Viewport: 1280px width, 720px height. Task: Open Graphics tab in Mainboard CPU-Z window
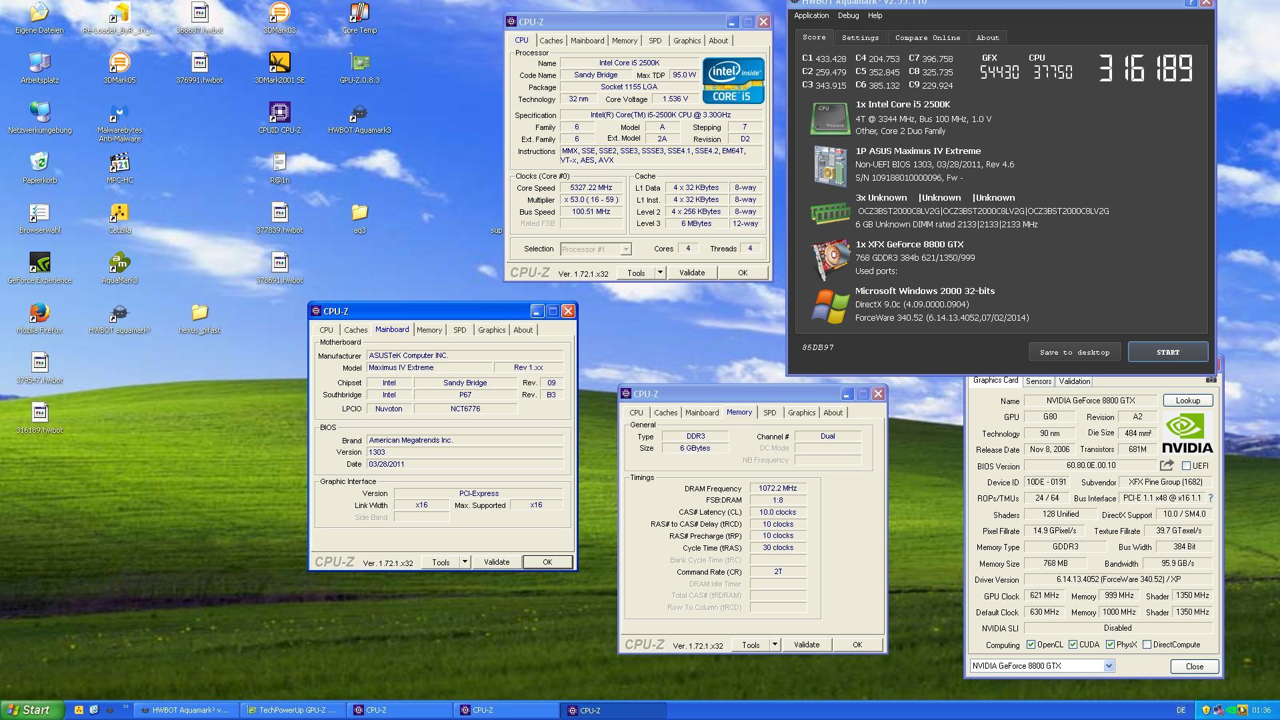pos(491,330)
